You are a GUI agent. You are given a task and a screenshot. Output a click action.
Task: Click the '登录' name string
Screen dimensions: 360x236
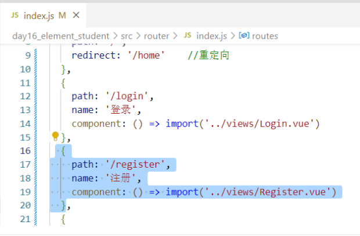121,110
